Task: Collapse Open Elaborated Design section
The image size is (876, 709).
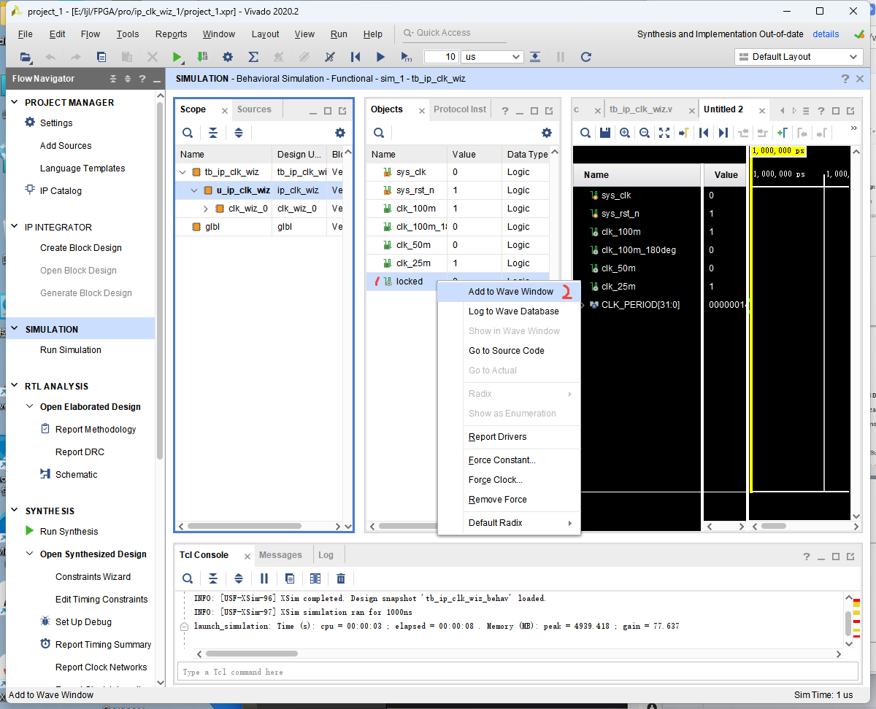Action: (30, 407)
